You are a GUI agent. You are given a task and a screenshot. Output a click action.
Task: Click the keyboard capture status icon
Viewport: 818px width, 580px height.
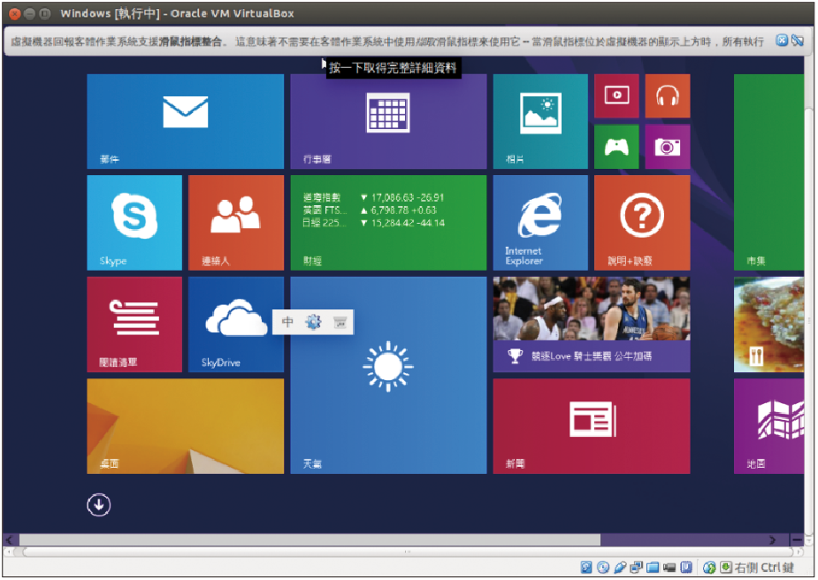726,568
